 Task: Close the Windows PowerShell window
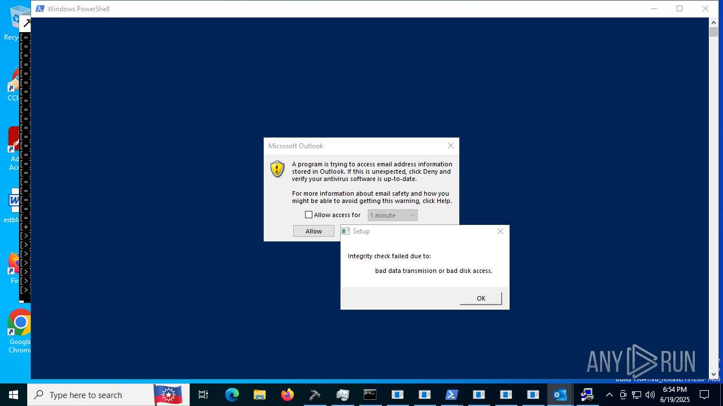click(x=705, y=8)
